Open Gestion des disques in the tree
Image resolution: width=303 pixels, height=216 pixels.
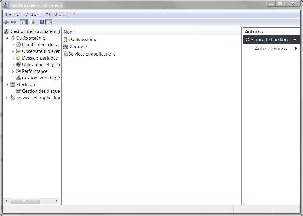coord(41,91)
